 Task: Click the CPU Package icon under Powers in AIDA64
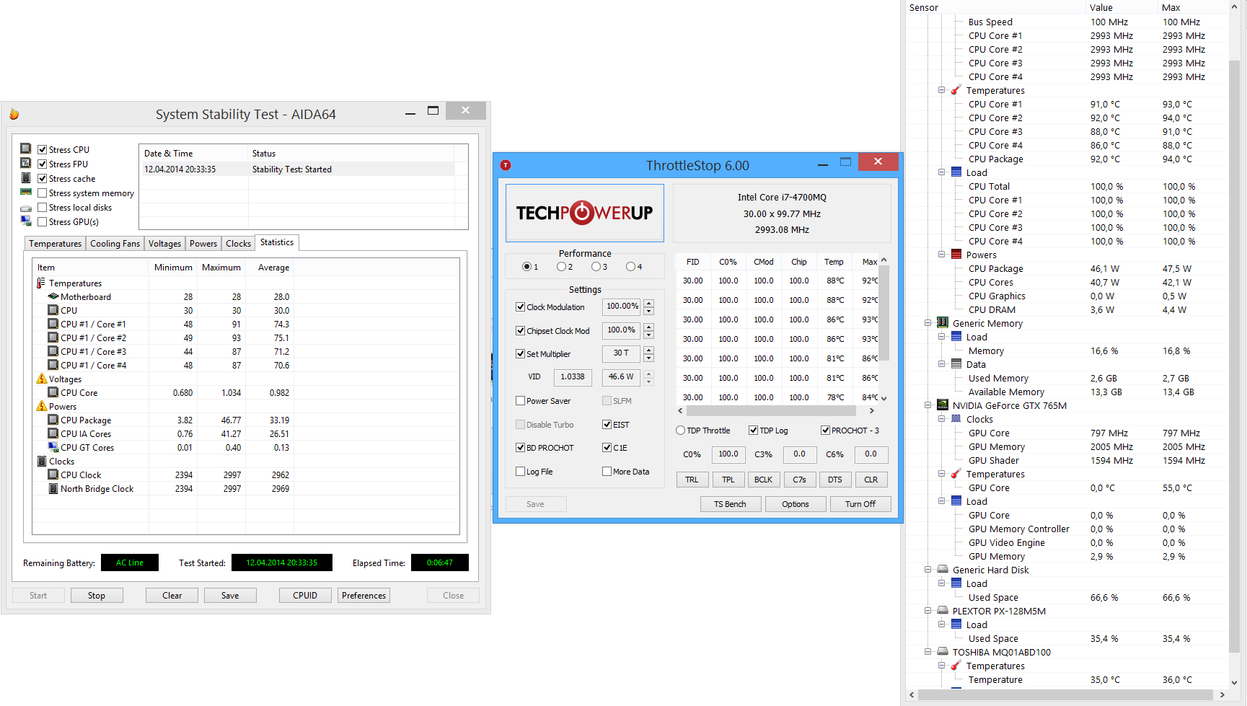click(x=53, y=420)
